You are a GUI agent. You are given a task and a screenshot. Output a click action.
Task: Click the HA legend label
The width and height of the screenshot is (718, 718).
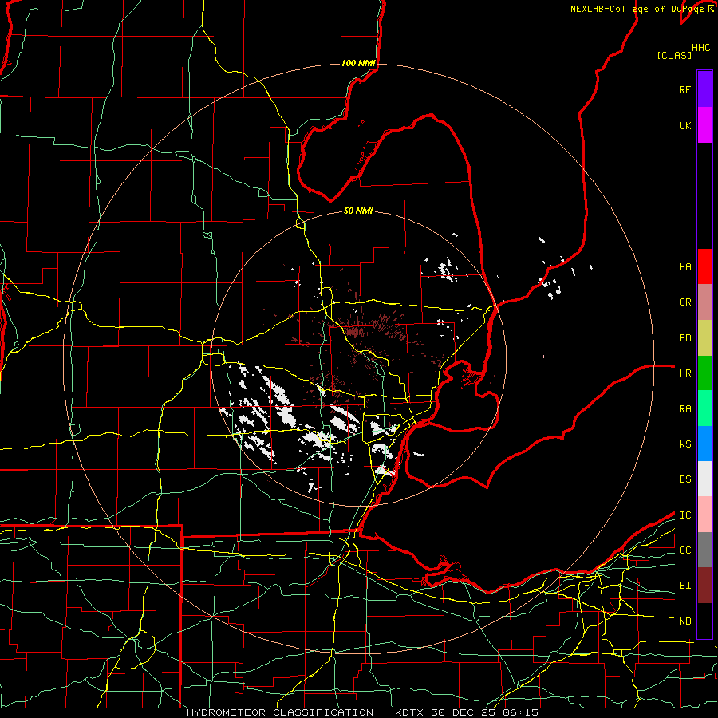pyautogui.click(x=684, y=266)
